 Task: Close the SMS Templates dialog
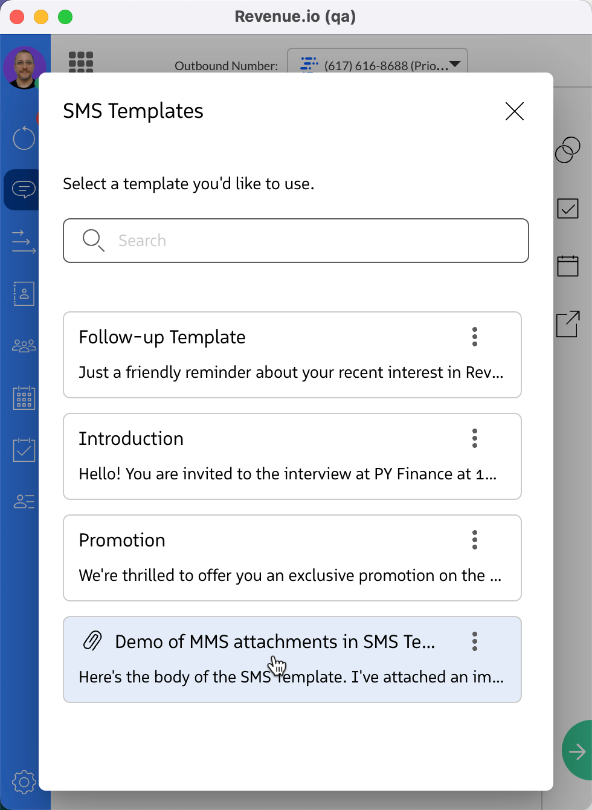click(x=514, y=111)
